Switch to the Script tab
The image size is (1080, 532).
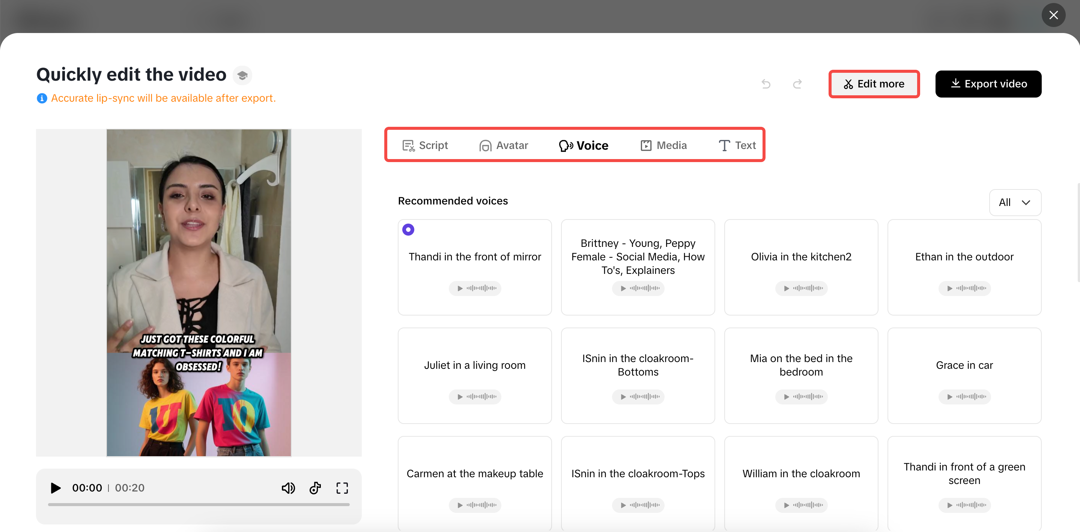(426, 145)
